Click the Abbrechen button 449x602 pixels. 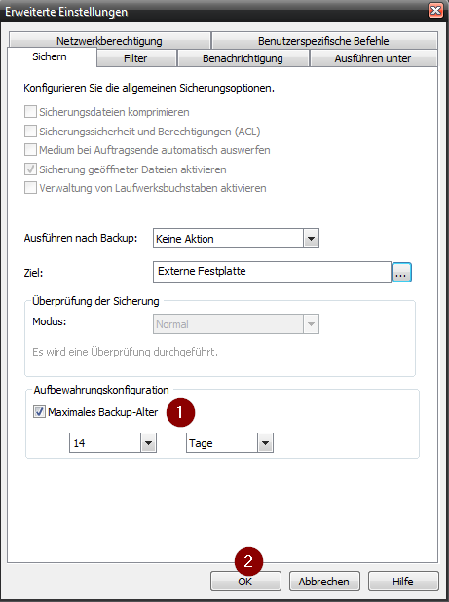click(324, 582)
